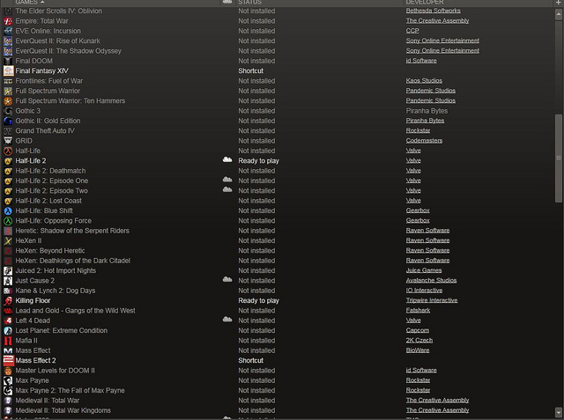This screenshot has height=420, width=564.
Task: Click the Half-Life: Opposing Force green icon
Action: 8,221
